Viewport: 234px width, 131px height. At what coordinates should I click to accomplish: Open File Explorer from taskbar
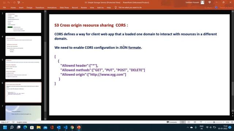pos(39,127)
